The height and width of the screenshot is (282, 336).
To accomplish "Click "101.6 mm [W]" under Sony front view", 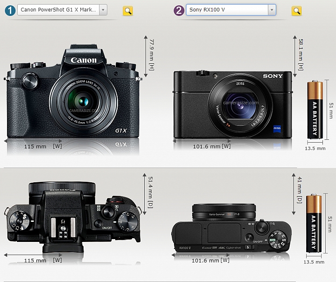I will (x=212, y=146).
